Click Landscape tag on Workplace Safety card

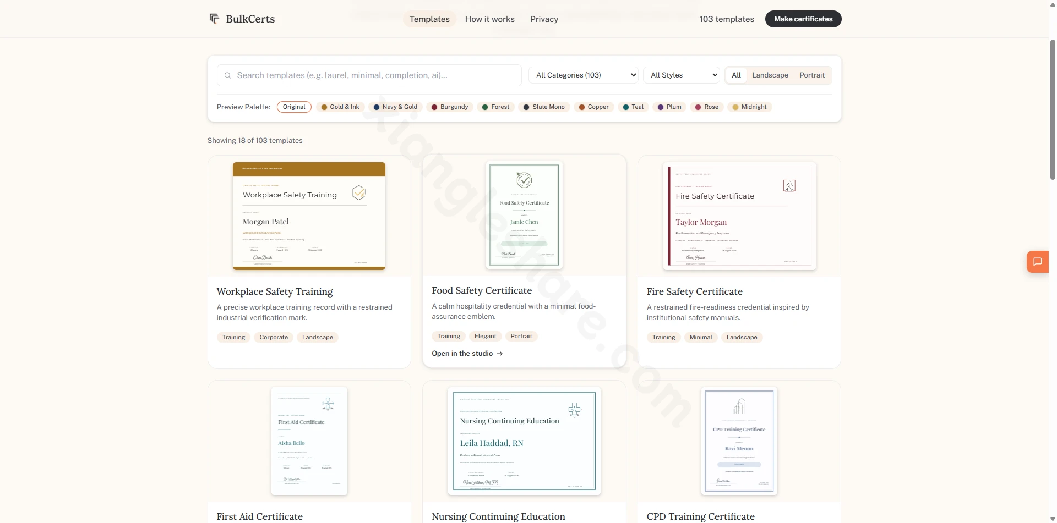pos(318,338)
